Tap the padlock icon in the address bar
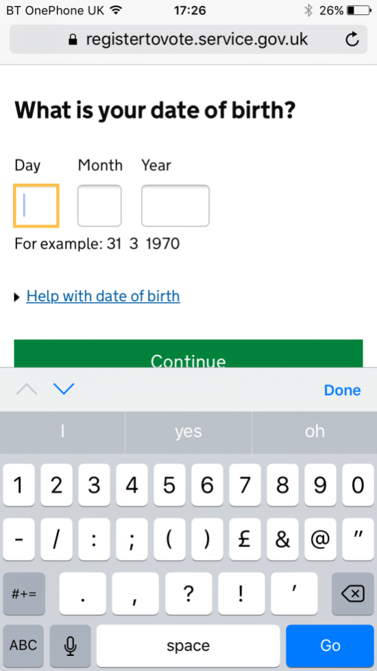This screenshot has height=671, width=377. 72,39
